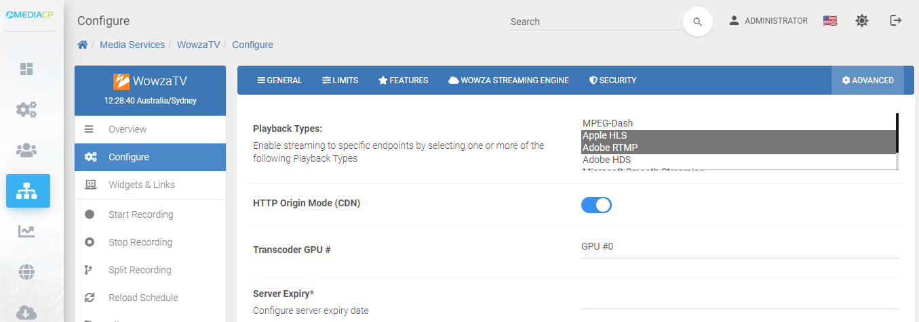
Task: Open WowzaTV breadcrumb link
Action: coord(199,45)
